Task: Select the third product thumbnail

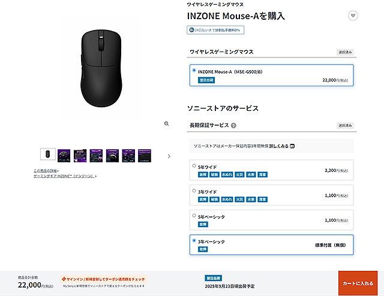Action: (x=80, y=156)
